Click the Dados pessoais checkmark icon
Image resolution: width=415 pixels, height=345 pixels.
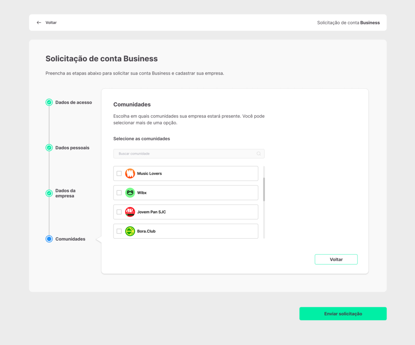click(x=49, y=148)
